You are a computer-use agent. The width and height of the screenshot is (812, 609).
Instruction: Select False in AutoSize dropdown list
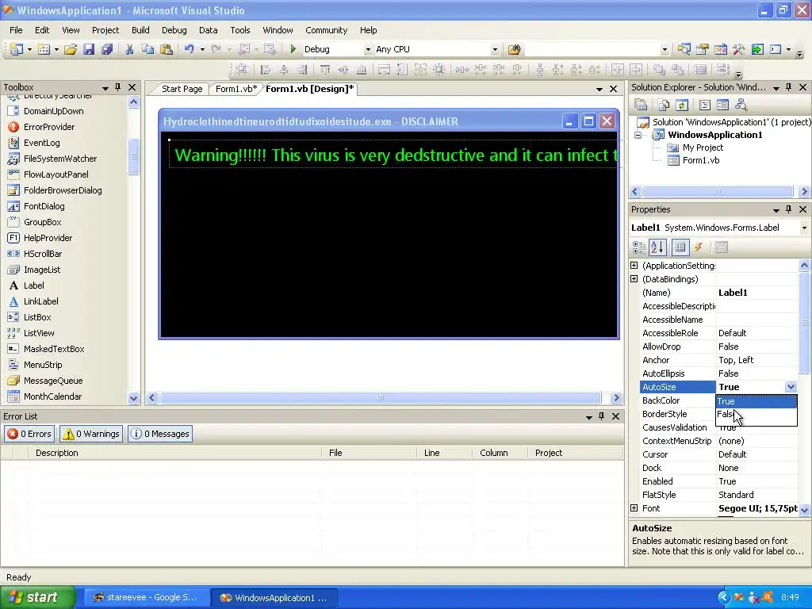point(756,414)
